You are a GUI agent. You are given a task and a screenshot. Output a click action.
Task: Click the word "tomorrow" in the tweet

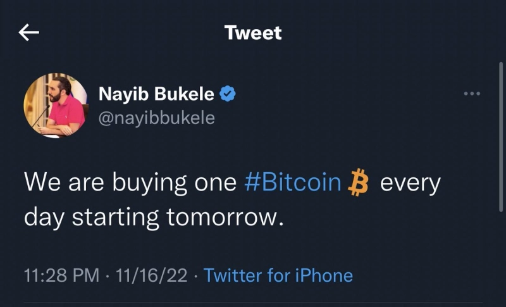(223, 217)
